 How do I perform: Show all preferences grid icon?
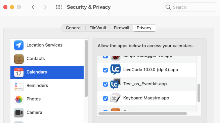click(59, 7)
